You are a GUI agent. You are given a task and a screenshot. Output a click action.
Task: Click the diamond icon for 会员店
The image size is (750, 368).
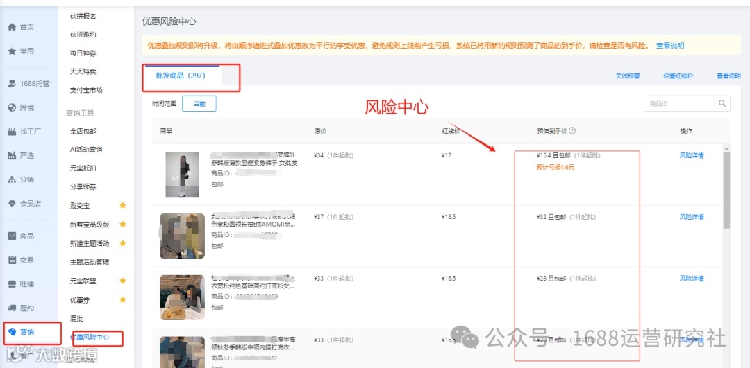pyautogui.click(x=12, y=204)
